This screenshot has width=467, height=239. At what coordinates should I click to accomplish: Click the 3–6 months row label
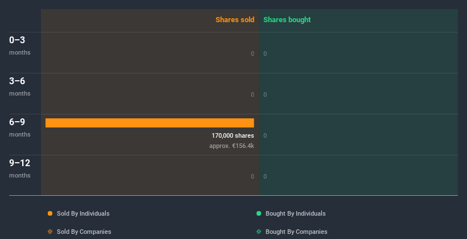[20, 86]
